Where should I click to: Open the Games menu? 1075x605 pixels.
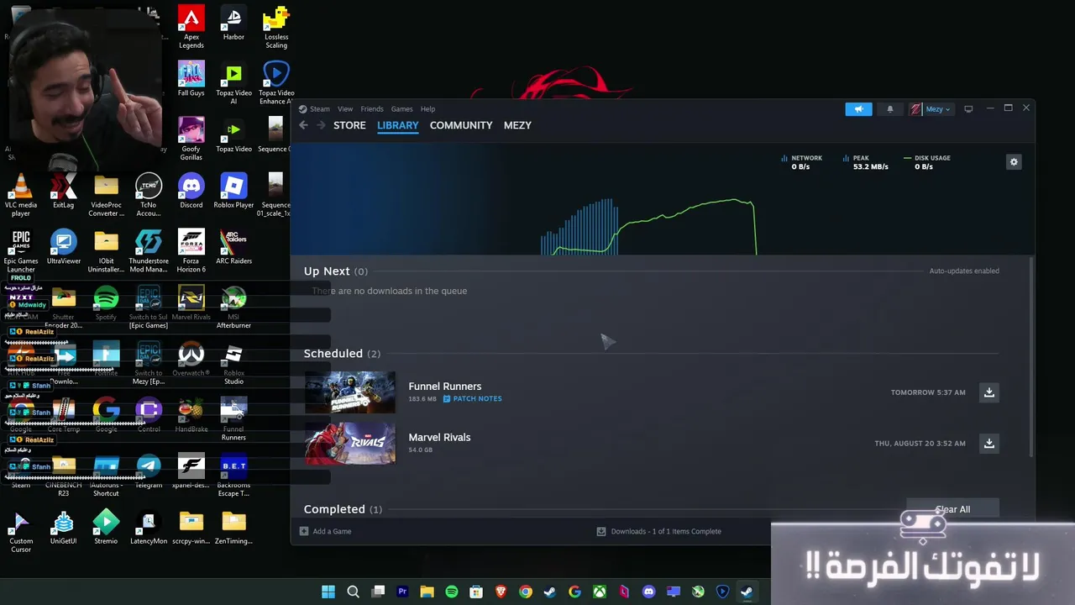[x=401, y=109]
